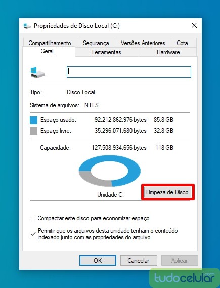Click the blue used space color square
This screenshot has width=220, height=288.
point(33,120)
